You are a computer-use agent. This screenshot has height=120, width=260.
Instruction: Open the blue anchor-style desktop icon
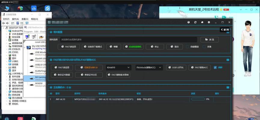point(34,8)
